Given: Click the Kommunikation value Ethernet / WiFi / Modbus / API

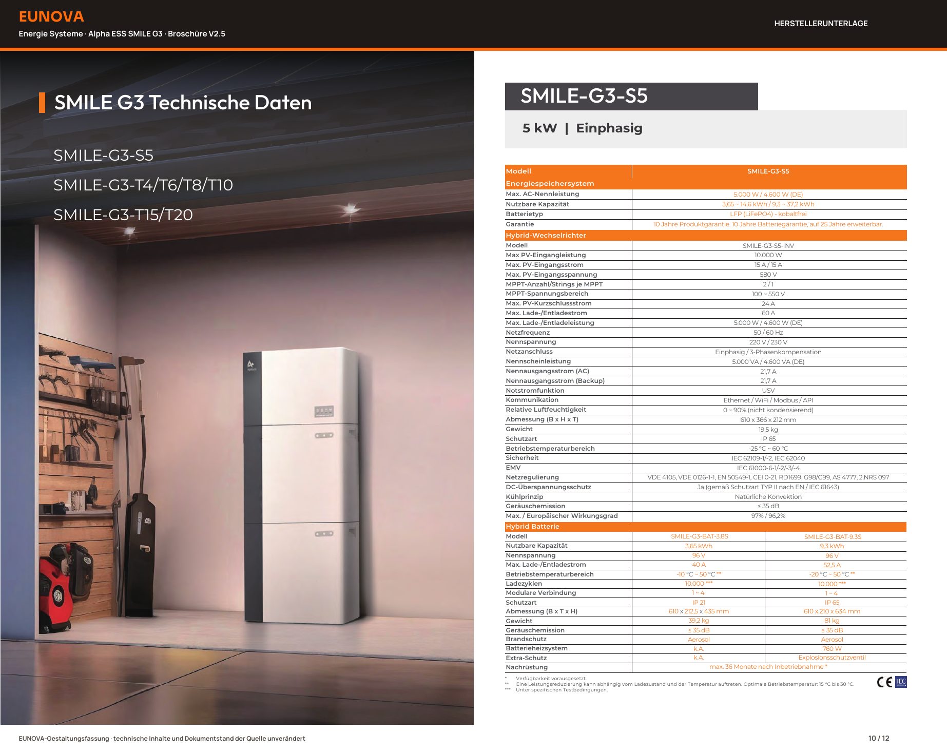Looking at the screenshot, I should coord(768,400).
